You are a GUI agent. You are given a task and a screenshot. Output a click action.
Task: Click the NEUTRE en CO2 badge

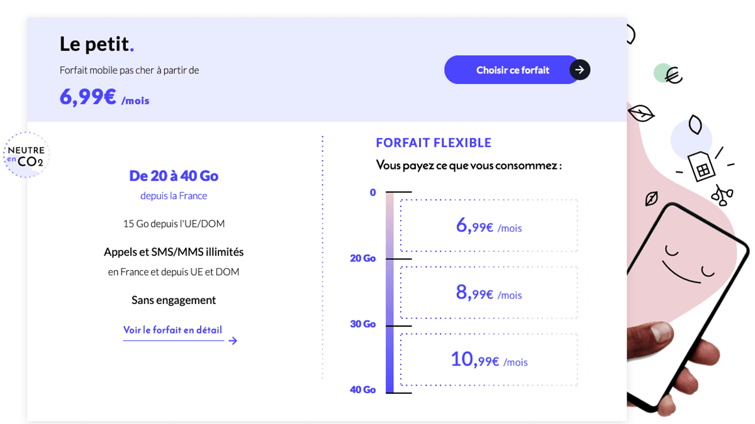pos(25,154)
